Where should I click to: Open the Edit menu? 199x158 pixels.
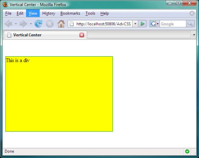pyautogui.click(x=20, y=13)
